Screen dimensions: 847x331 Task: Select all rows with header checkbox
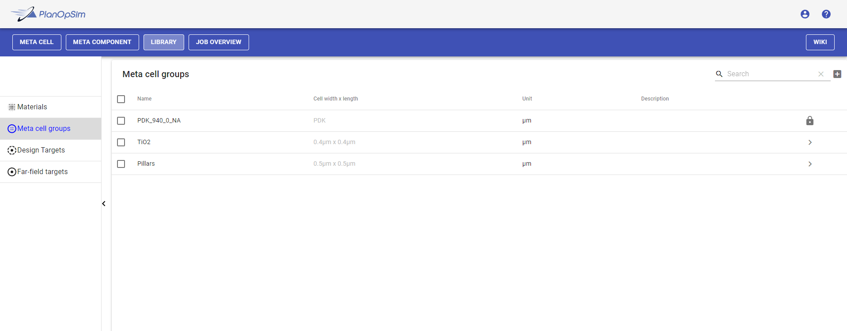point(121,99)
